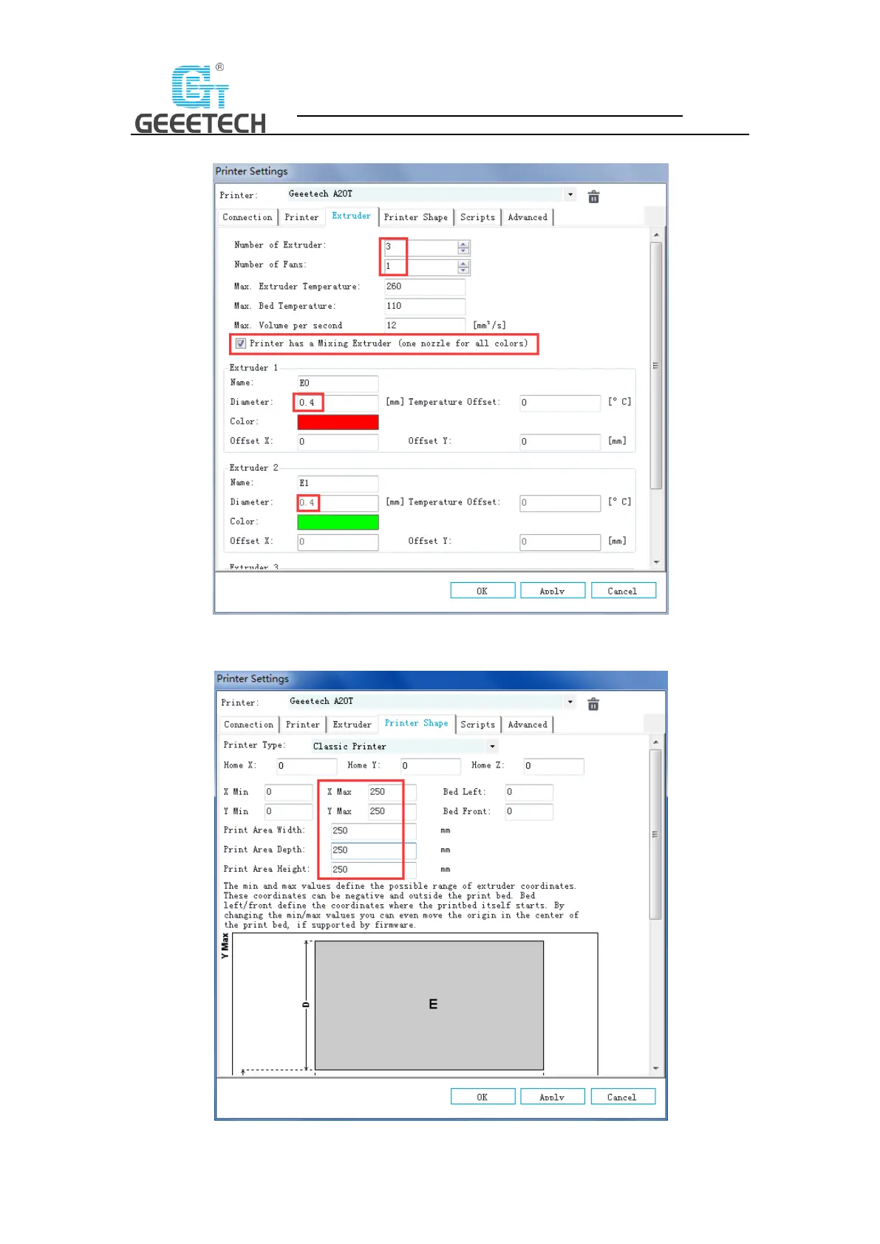This screenshot has width=880, height=1244.
Task: Toggle Printer has a Mixing Extruder checkbox
Action: point(241,344)
